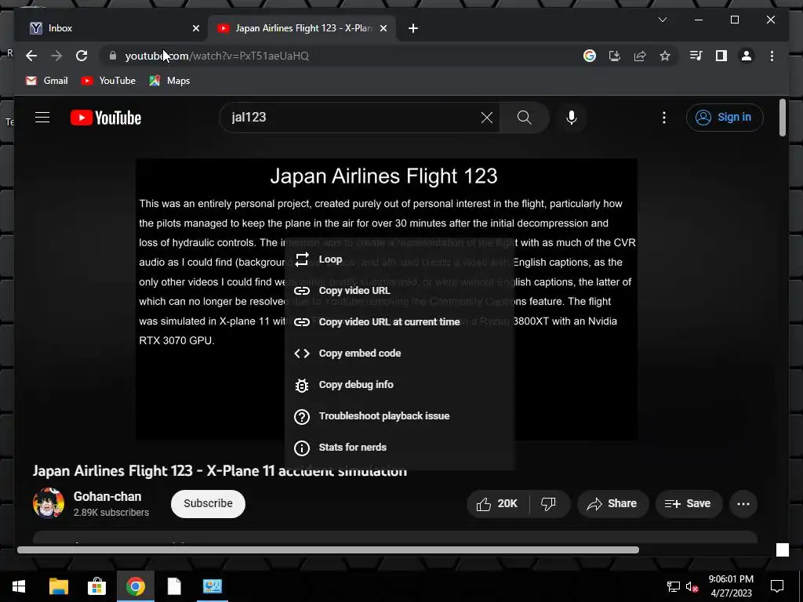Switch to the Inbox tab
803x602 pixels.
(x=110, y=28)
